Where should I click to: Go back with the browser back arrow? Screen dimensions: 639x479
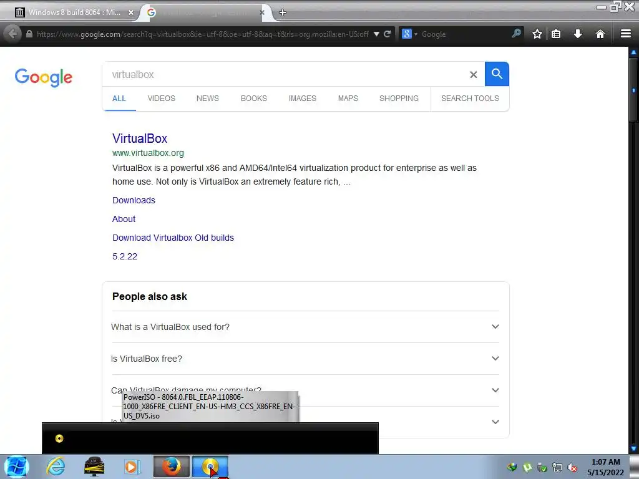12,34
